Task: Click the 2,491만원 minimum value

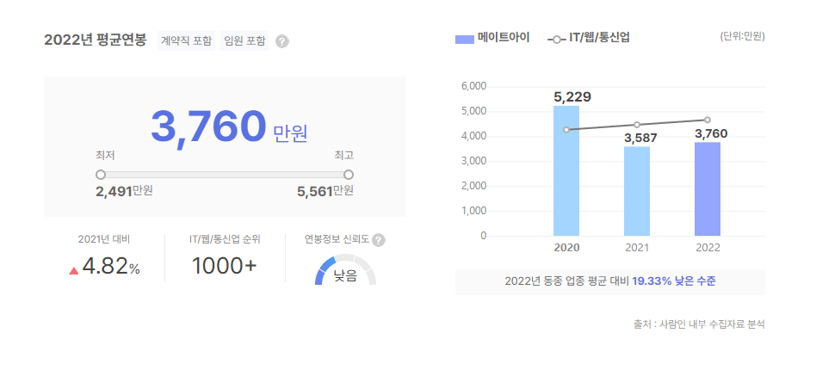Action: click(124, 191)
